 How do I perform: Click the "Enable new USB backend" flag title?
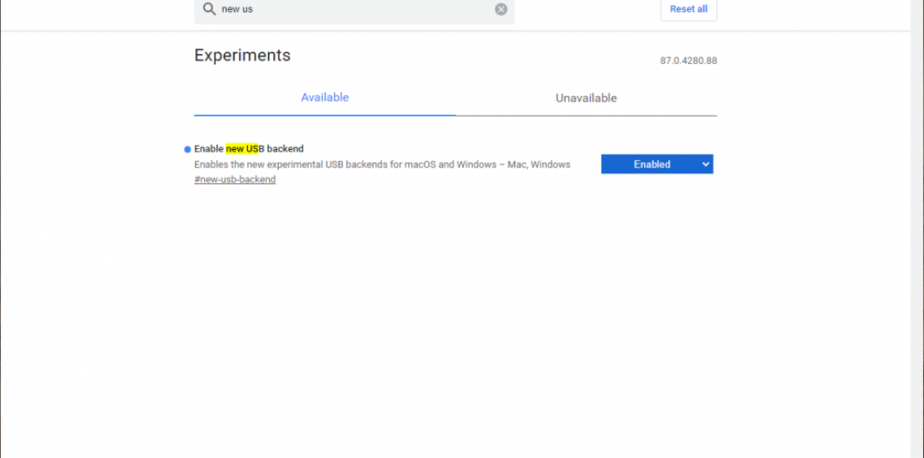[x=249, y=149]
